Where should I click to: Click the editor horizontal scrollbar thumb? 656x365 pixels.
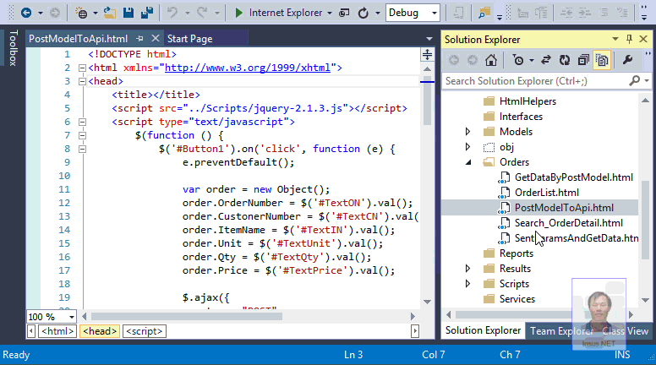click(x=187, y=317)
